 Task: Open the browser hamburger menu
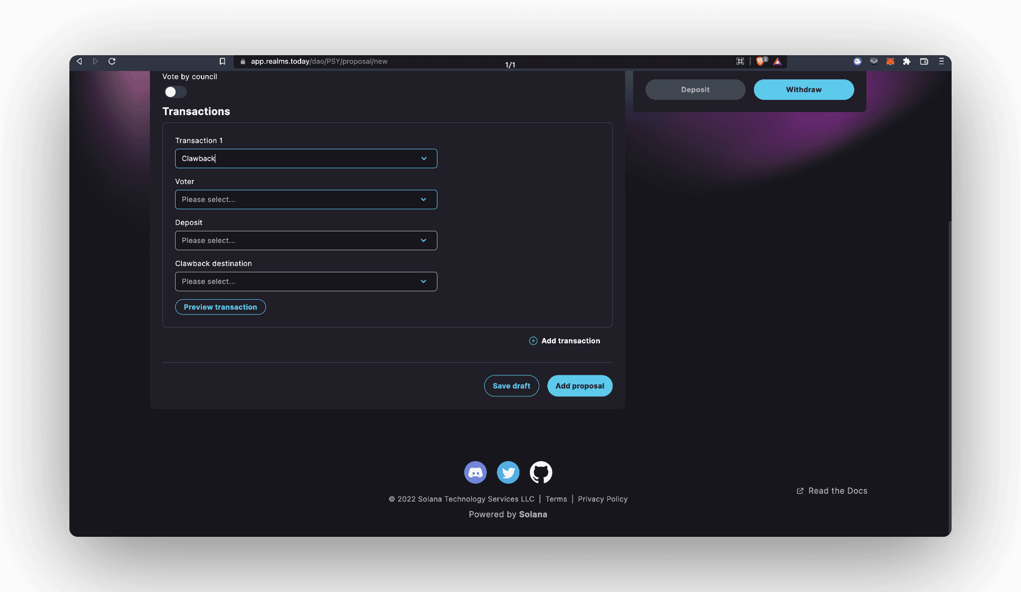941,62
